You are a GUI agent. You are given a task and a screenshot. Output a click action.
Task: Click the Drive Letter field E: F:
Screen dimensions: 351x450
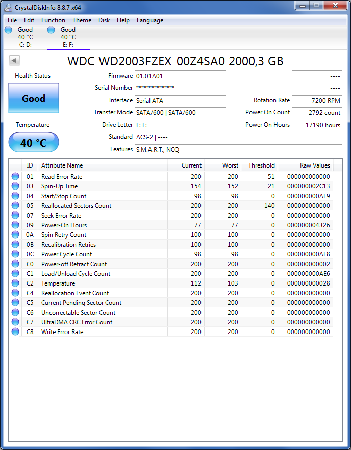coord(181,125)
